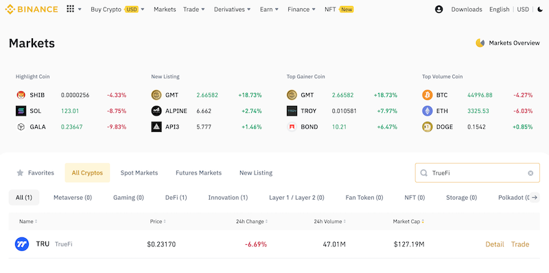Click the user account profile icon
The image size is (549, 273).
pos(439,10)
